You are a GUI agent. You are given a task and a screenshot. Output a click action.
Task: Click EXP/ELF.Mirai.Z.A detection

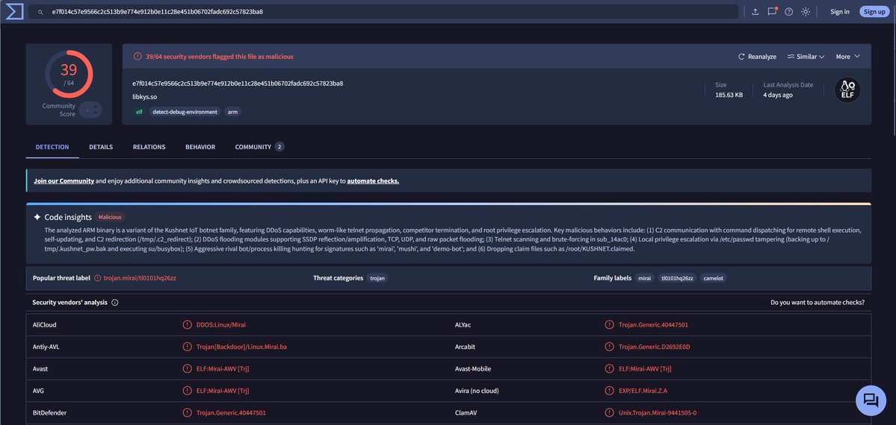[x=643, y=391]
